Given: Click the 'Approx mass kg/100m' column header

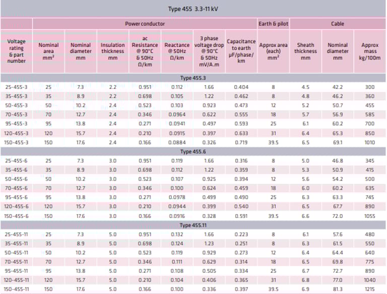Looking at the screenshot, I should point(370,51).
